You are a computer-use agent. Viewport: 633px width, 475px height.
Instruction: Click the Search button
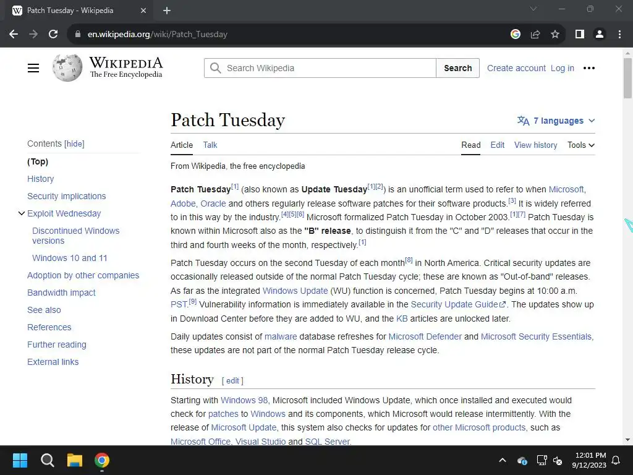click(x=458, y=68)
